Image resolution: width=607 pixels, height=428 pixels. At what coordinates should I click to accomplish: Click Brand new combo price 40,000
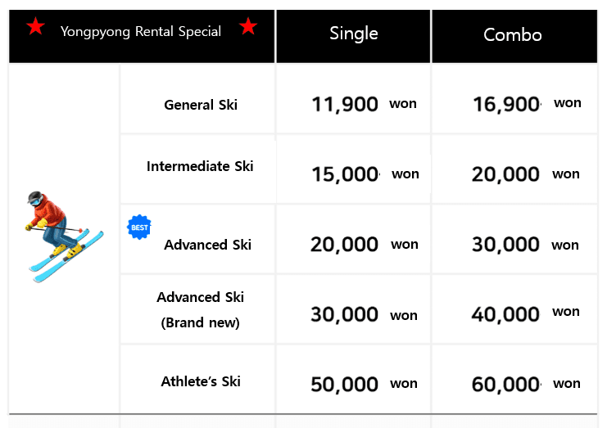point(505,313)
